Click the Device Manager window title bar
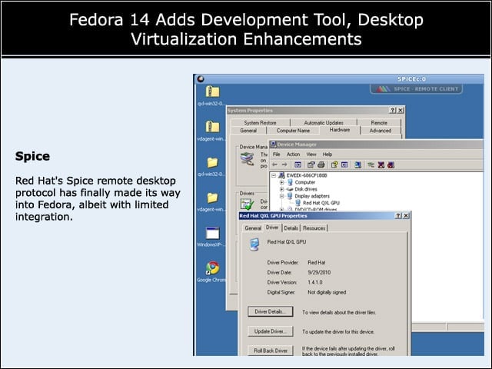492x369 pixels. [377, 145]
